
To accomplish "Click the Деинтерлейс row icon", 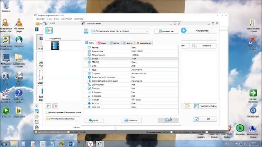I will (x=89, y=85).
